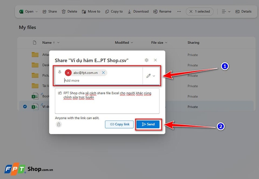Expand the Open dropdown arrow
The width and height of the screenshot is (259, 179).
click(x=37, y=12)
